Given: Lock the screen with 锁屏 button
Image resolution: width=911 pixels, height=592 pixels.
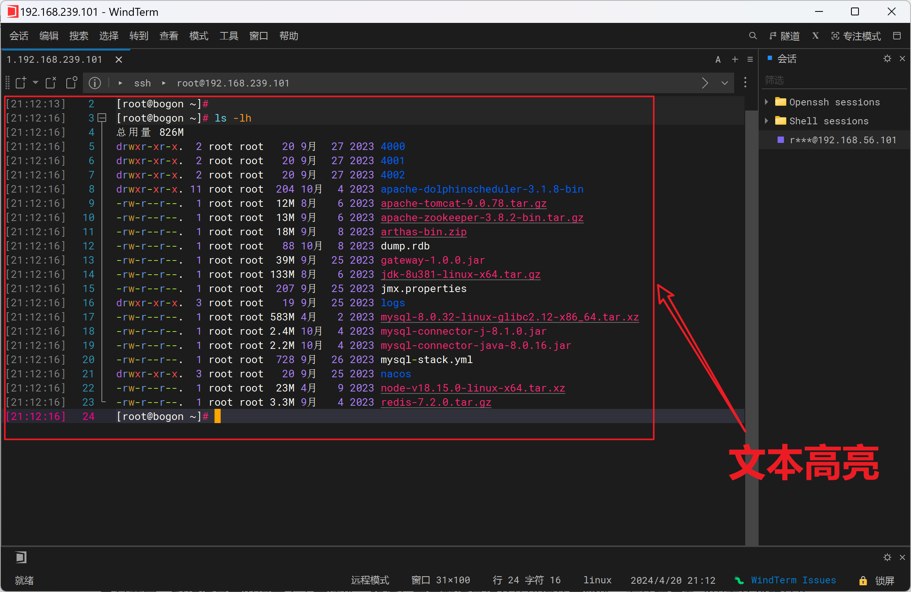Looking at the screenshot, I should tap(877, 581).
